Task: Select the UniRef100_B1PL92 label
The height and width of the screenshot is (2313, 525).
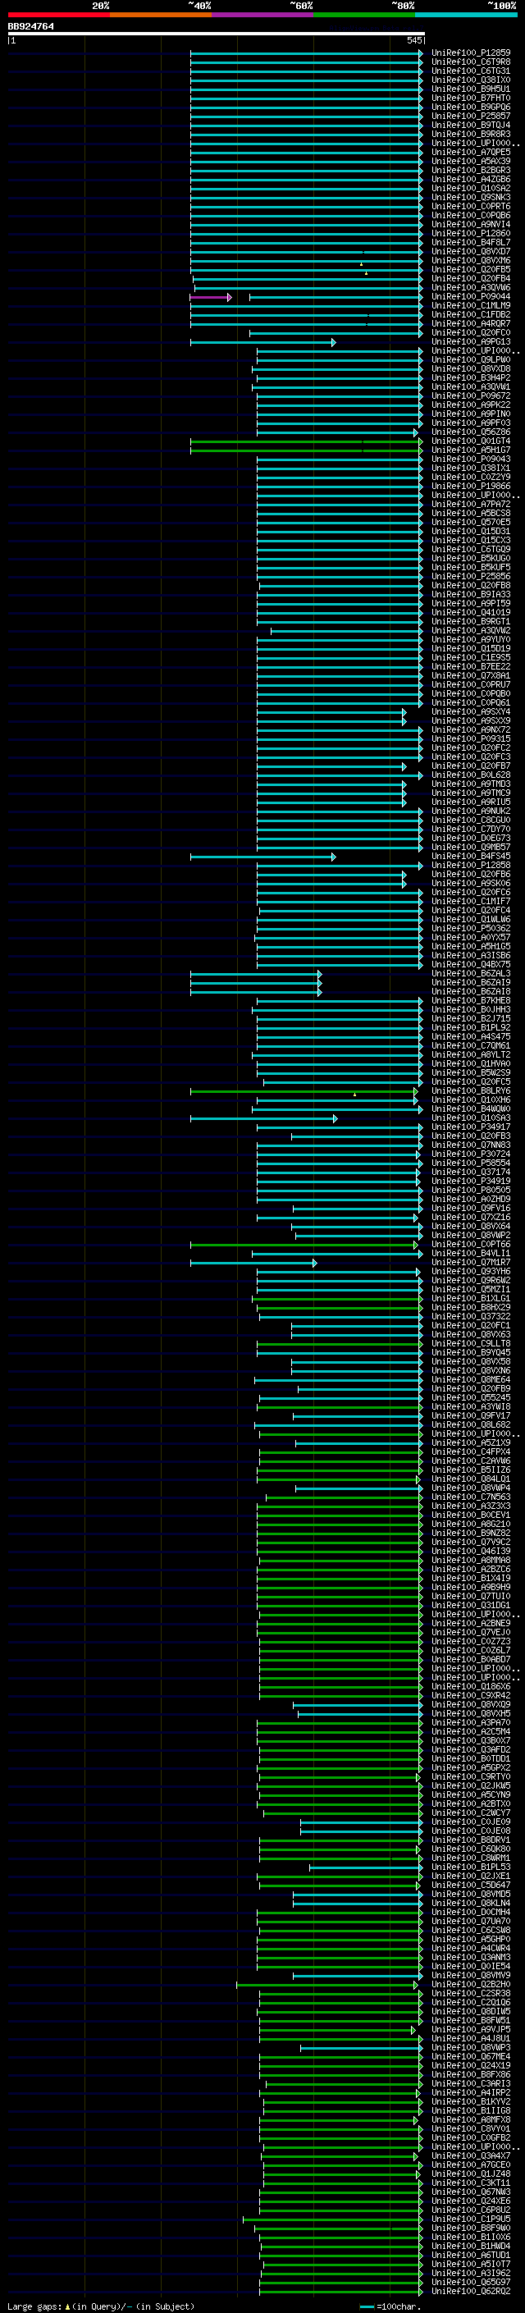Action: click(471, 1028)
